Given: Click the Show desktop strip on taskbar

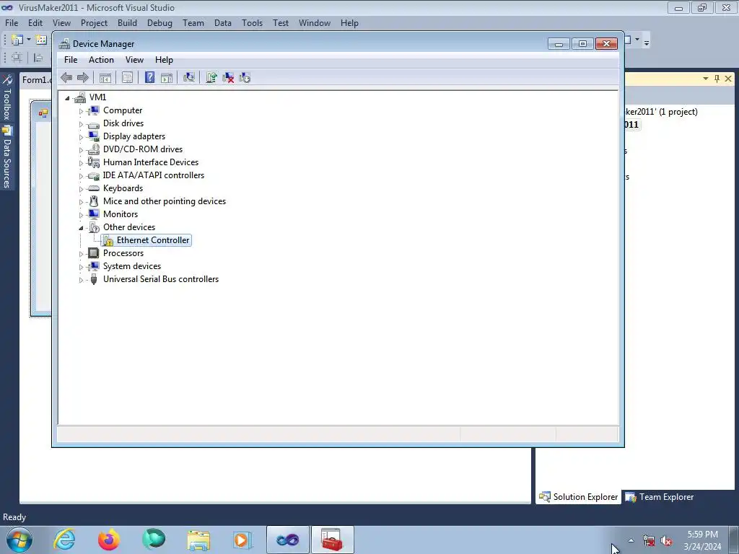Looking at the screenshot, I should 734,540.
